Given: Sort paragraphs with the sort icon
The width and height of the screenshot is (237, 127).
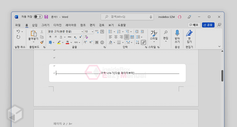Looking at the screenshot, I should coord(137,42).
